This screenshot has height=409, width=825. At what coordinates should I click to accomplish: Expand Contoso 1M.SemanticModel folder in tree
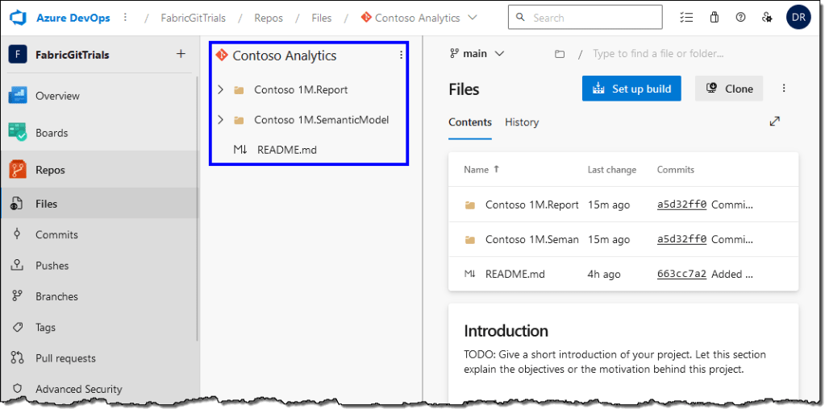coord(220,120)
